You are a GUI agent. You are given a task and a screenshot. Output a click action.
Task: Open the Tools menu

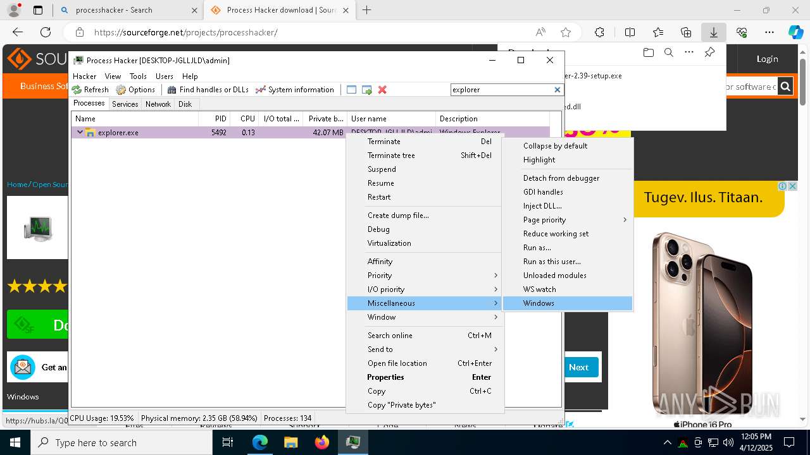click(138, 76)
